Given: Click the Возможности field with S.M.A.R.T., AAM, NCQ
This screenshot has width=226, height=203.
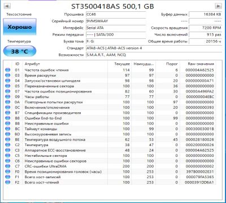Looking at the screenshot, I should [154, 55].
